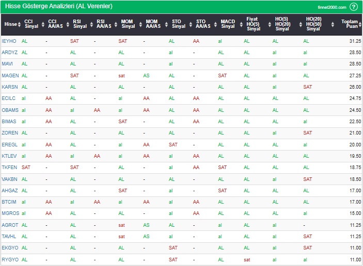The width and height of the screenshot is (363, 266).
Task: Select MAGEN total score 27.25
Action: click(x=355, y=76)
